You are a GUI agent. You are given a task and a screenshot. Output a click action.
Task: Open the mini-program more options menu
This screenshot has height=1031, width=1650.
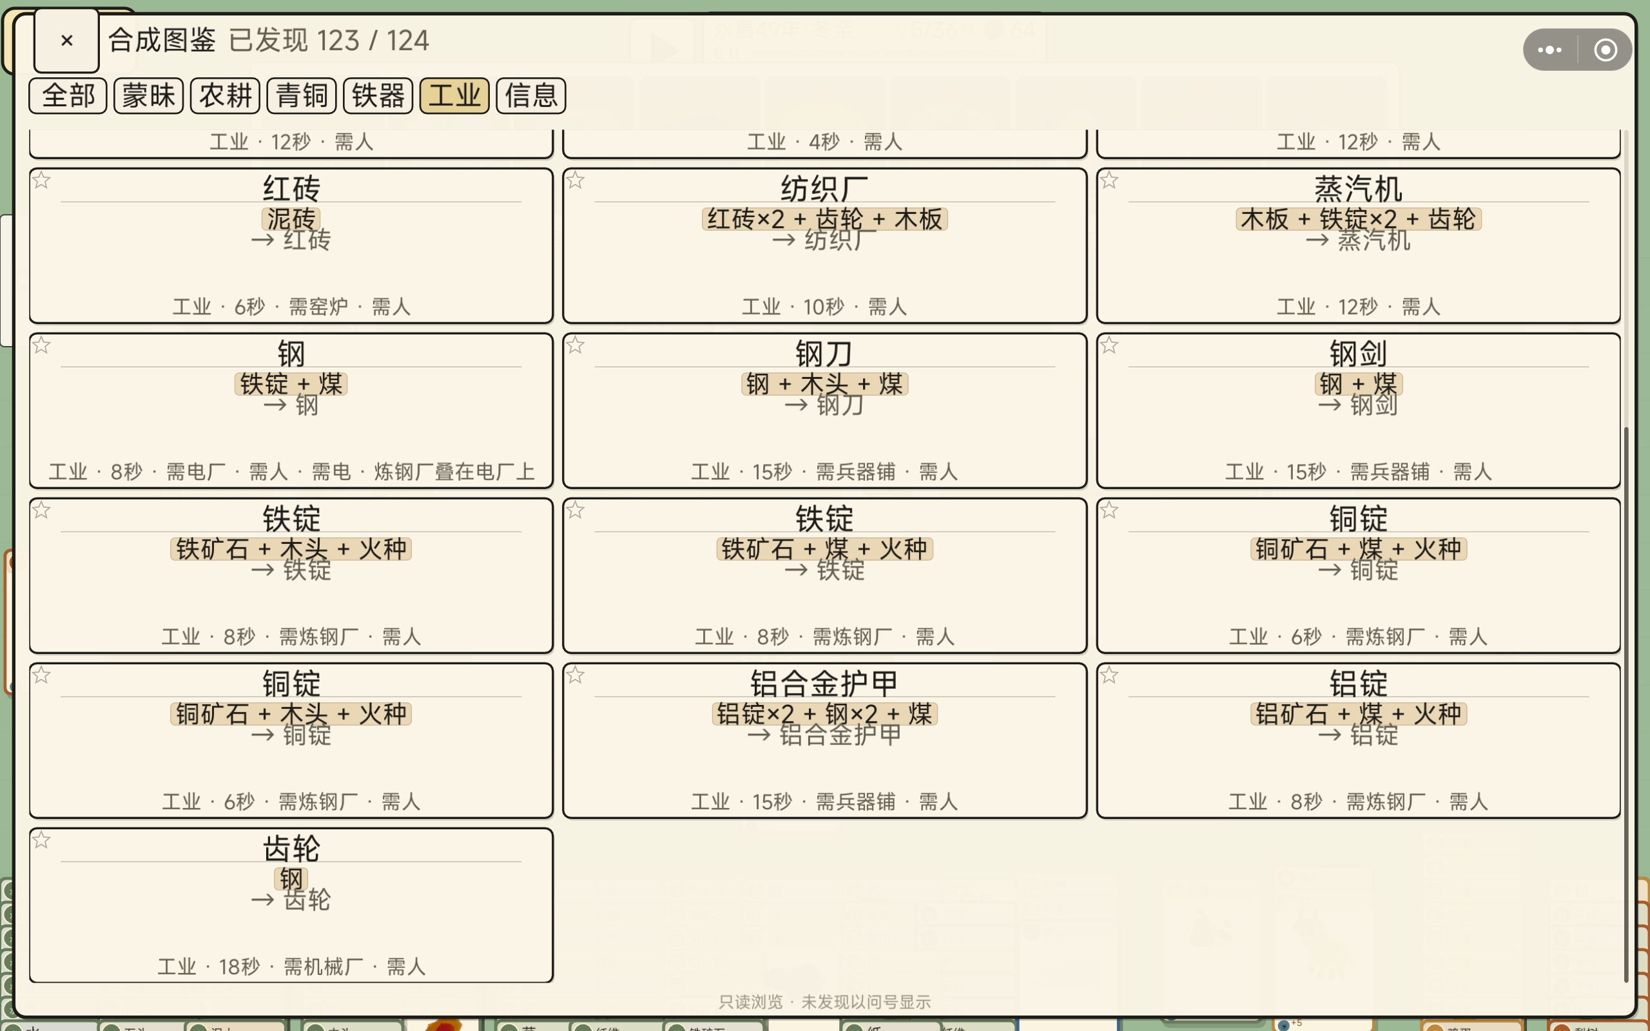click(1549, 50)
